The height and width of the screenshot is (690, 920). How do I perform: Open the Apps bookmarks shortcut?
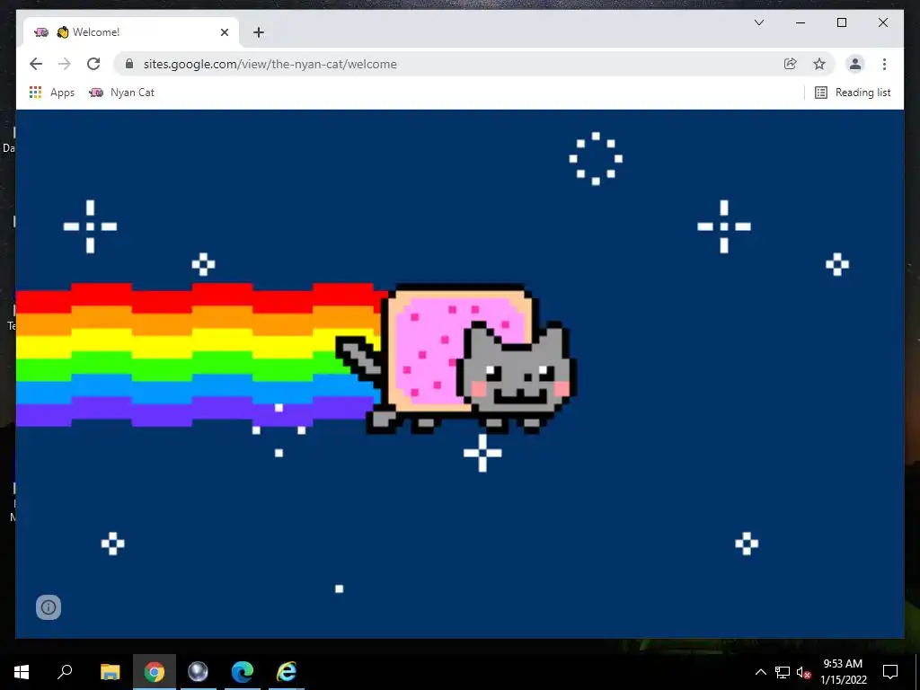pyautogui.click(x=51, y=93)
